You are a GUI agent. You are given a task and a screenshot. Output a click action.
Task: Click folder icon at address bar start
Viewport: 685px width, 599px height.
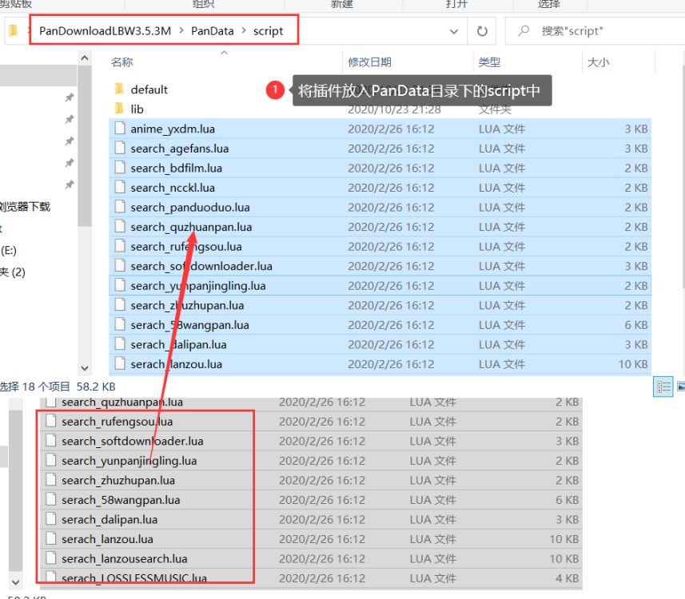pos(13,30)
